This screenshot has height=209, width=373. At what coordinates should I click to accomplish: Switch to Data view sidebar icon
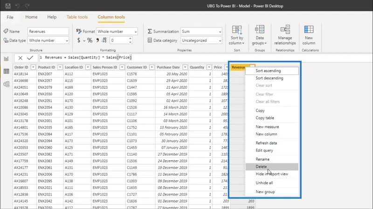[6, 72]
